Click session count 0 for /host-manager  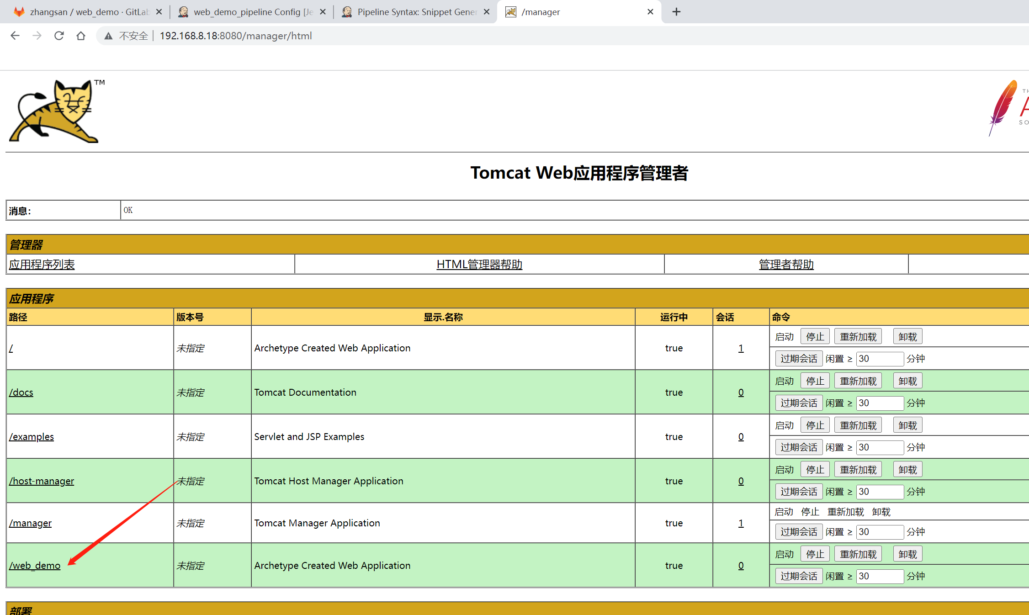point(741,481)
